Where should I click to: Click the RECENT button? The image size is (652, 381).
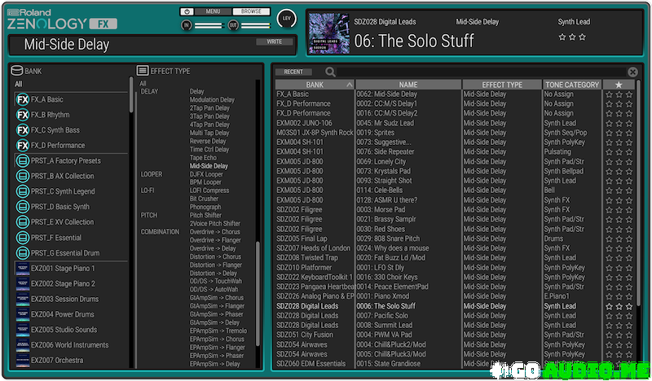293,72
